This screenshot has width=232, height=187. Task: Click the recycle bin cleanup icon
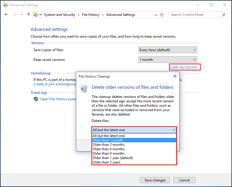coord(84,89)
